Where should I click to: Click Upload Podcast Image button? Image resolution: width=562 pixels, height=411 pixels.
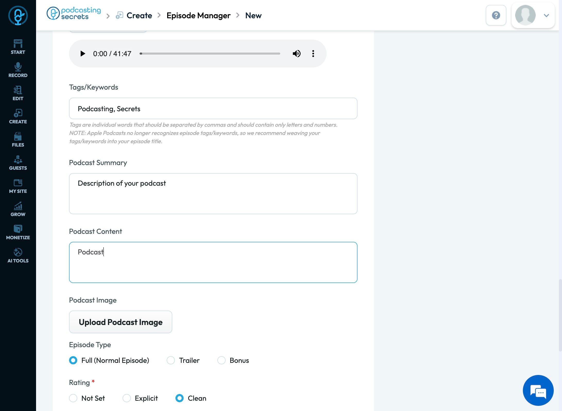click(x=121, y=322)
